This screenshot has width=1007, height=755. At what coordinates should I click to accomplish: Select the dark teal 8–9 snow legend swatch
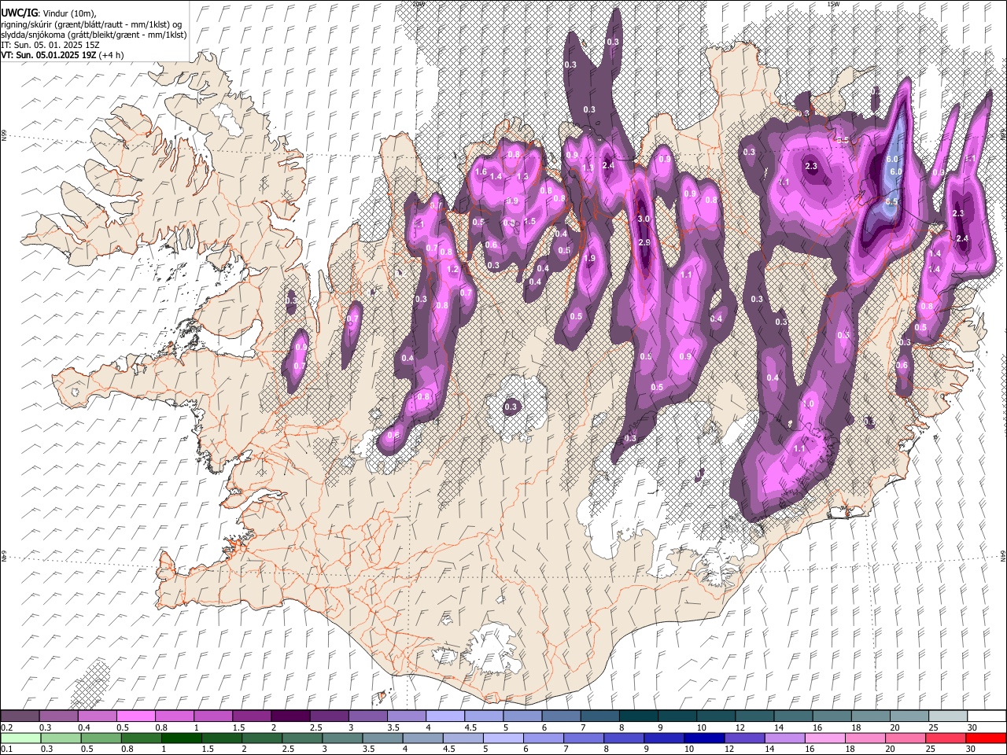tap(639, 716)
